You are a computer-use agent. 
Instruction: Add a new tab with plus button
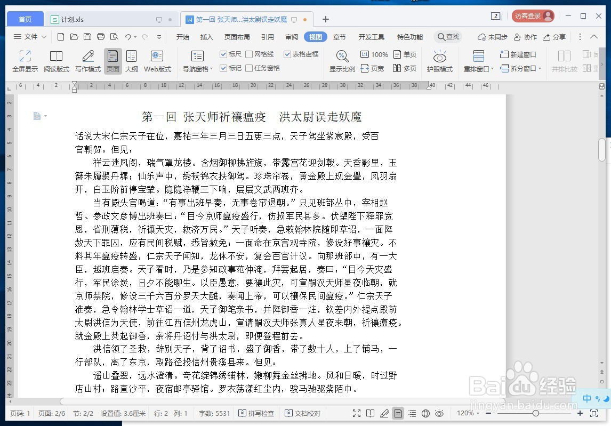(x=326, y=19)
